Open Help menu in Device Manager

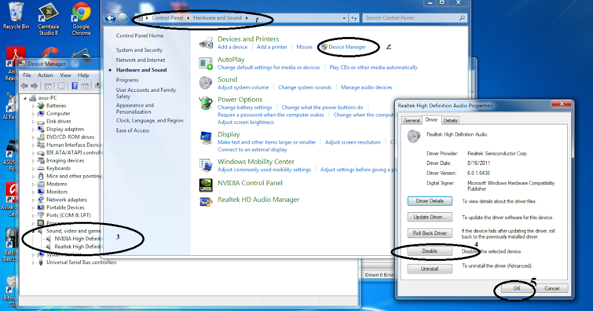tap(84, 75)
